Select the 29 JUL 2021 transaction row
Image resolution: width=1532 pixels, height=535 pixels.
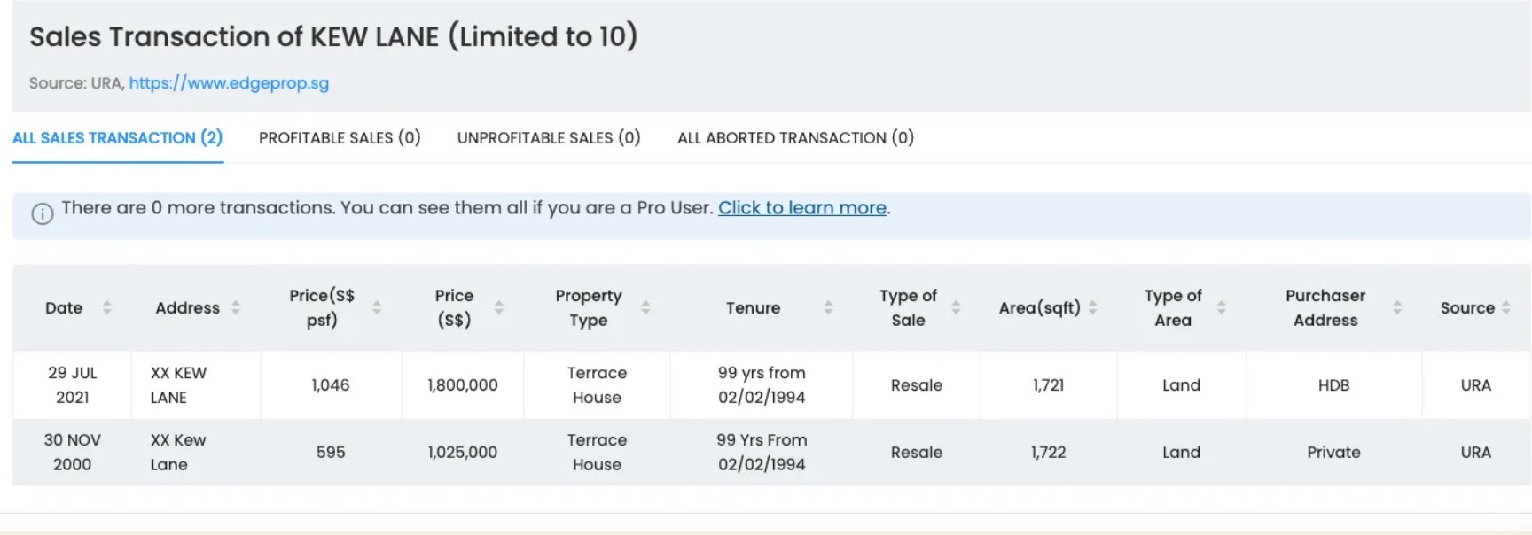(771, 385)
